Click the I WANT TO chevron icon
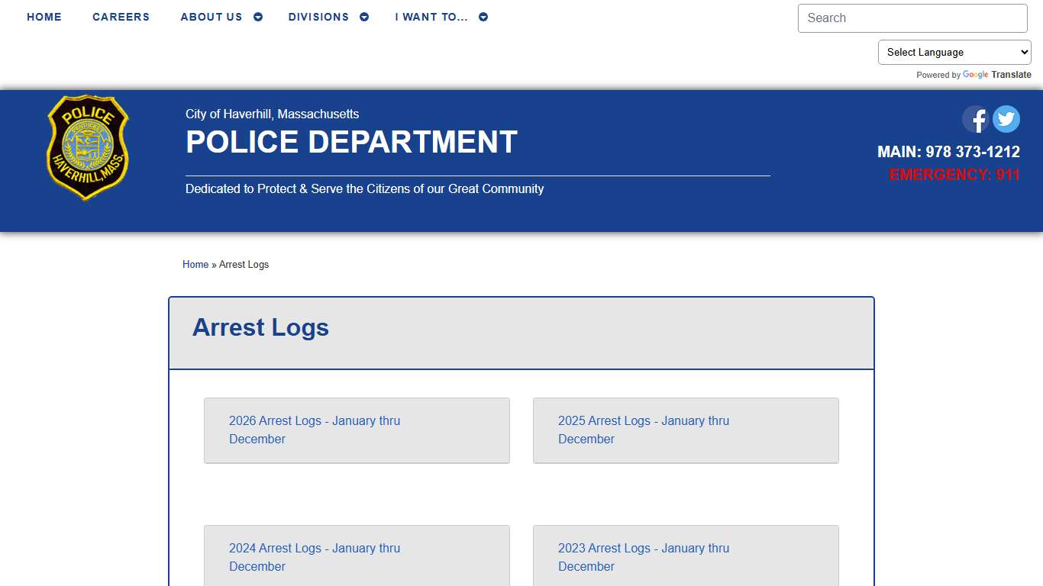Screen dimensions: 1043x586 pos(483,16)
